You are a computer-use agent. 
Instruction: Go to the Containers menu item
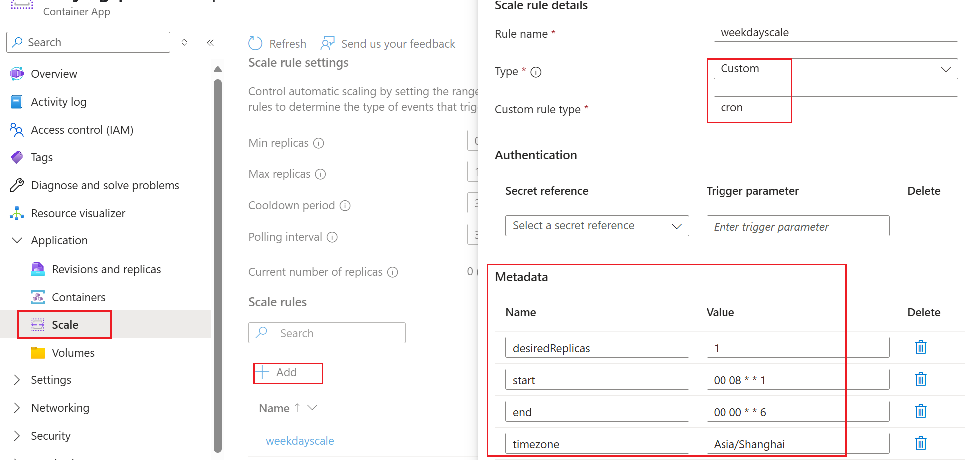78,297
